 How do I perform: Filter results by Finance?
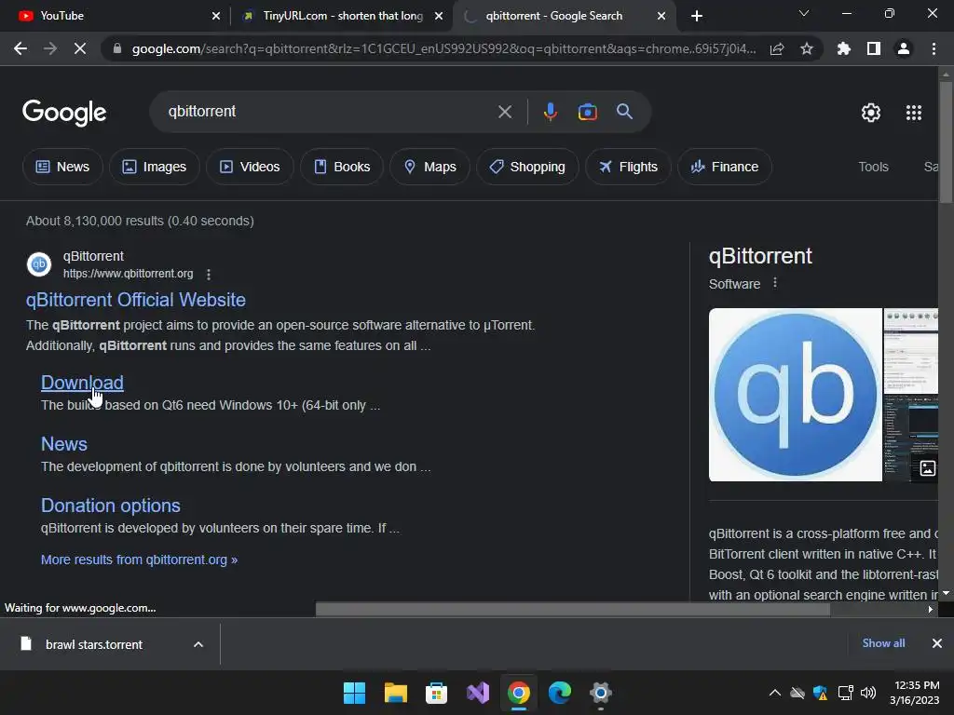tap(725, 167)
